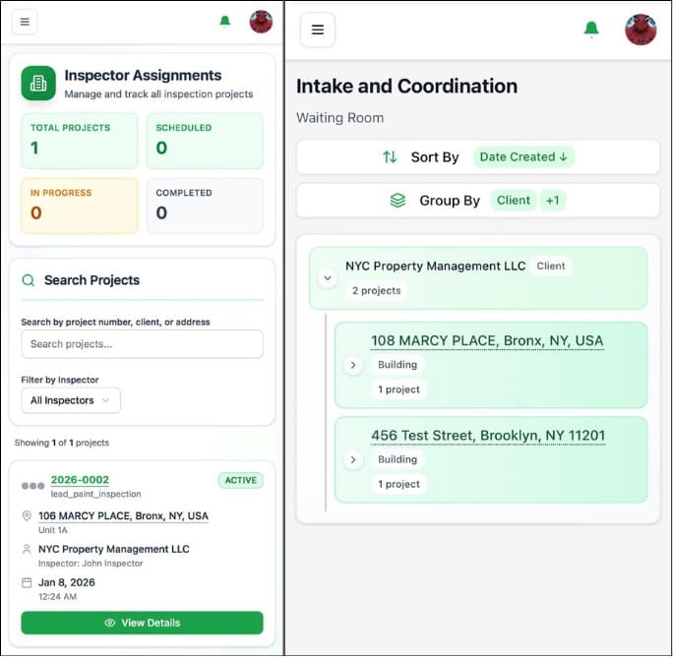Image resolution: width=673 pixels, height=657 pixels.
Task: Click the ACTIVE status badge
Action: [241, 480]
